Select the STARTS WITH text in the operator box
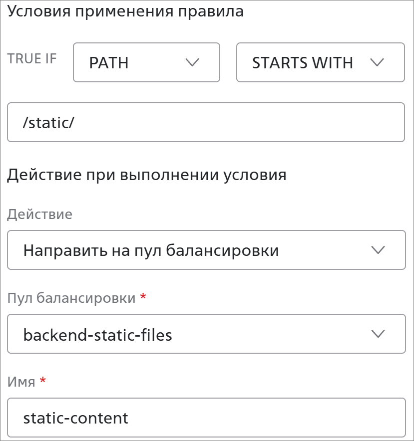This screenshot has width=414, height=441. [303, 63]
